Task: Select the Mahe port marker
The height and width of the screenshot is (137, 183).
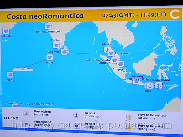Action: tap(10, 75)
